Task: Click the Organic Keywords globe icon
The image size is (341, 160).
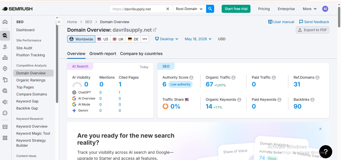Action: (239, 100)
